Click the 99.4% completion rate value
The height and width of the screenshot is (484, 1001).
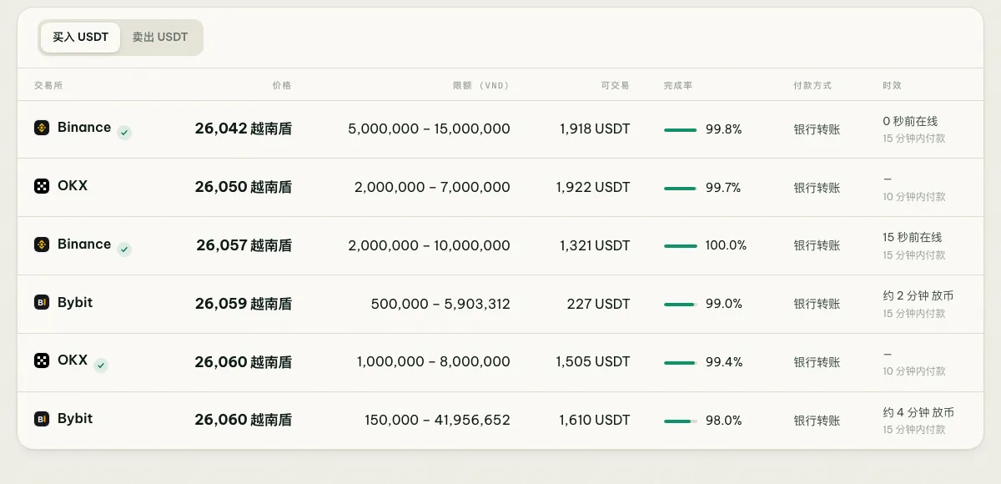(724, 362)
